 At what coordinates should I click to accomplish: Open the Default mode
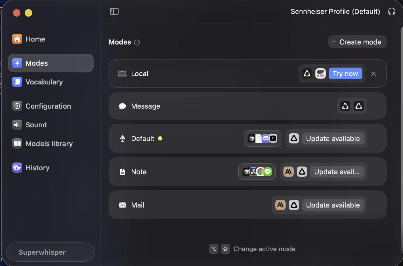coord(247,138)
